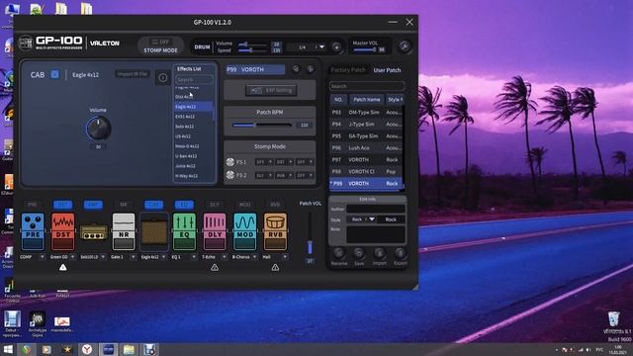
Task: Open the wrench settings icon
Action: 405,46
